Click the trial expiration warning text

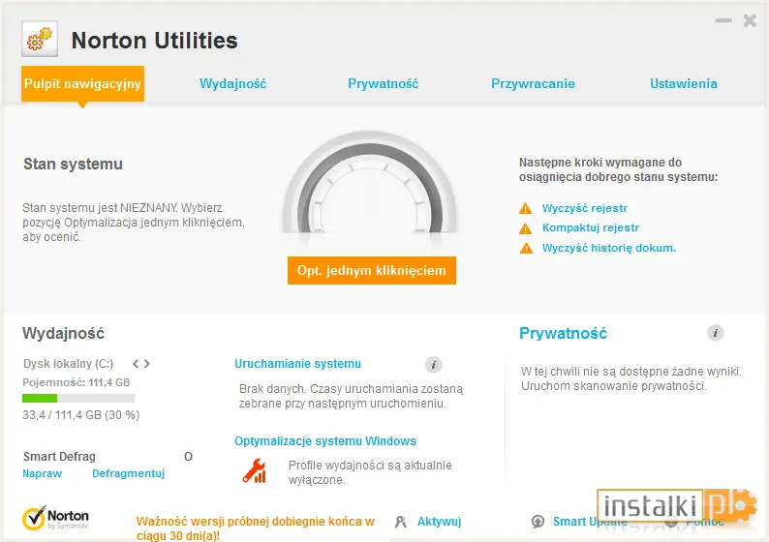255,528
